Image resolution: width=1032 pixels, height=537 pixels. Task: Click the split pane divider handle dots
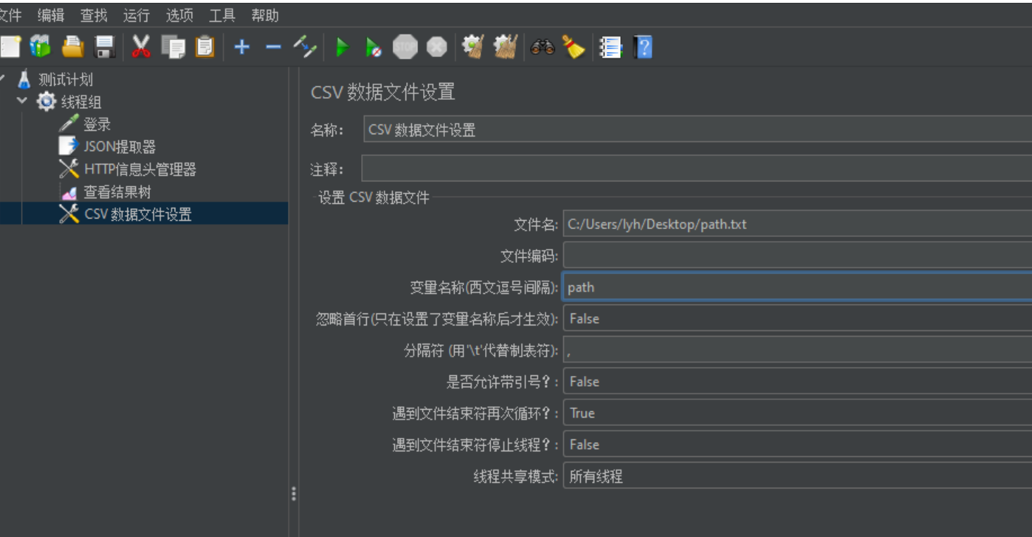pos(294,494)
